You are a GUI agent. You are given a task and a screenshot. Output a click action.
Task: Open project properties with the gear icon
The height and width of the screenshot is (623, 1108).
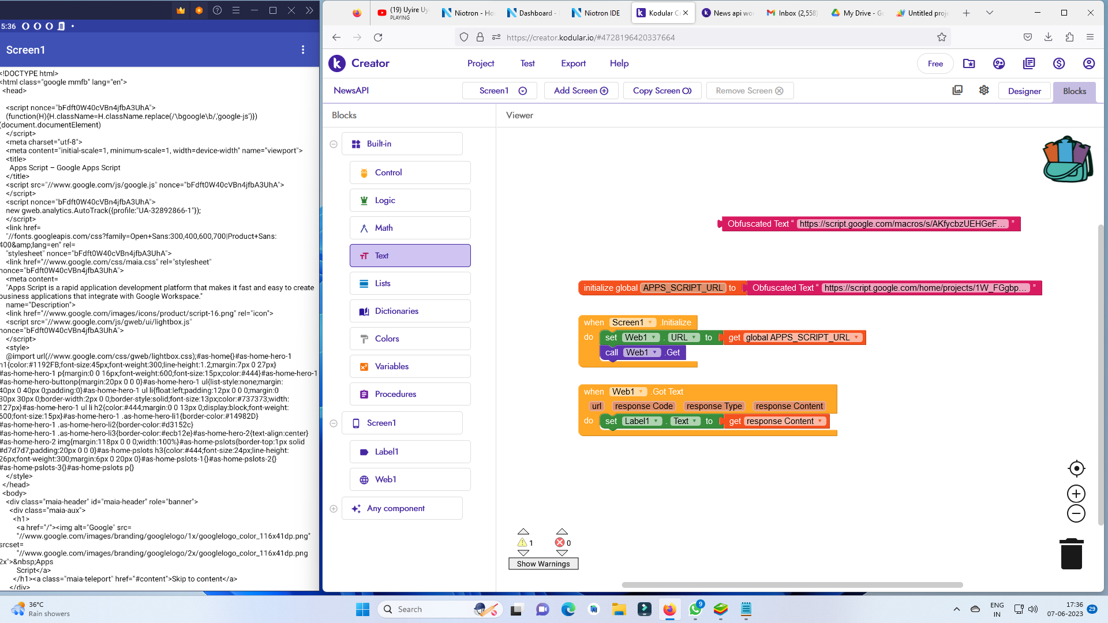pos(984,90)
